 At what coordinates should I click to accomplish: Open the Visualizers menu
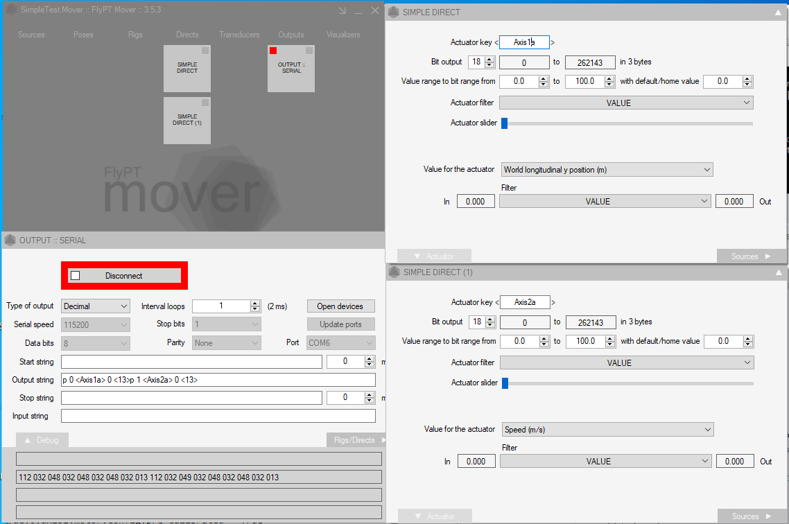[343, 35]
